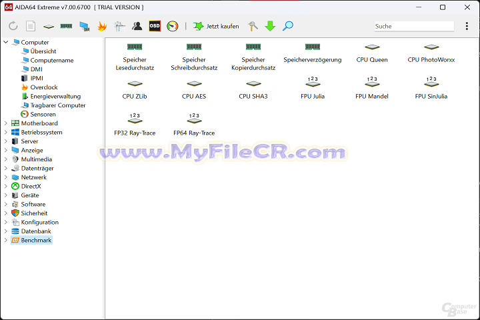Expand the Motherboard tree node
The width and height of the screenshot is (480, 320).
[x=6, y=123]
